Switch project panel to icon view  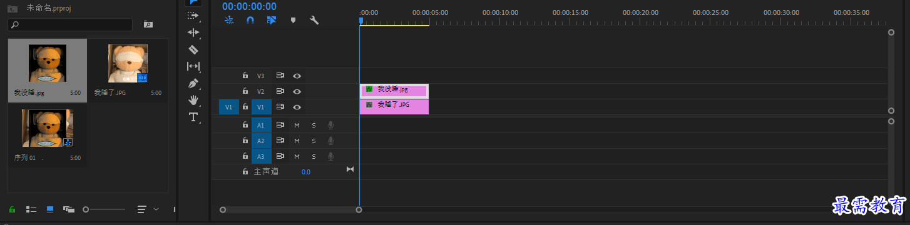[x=50, y=209]
